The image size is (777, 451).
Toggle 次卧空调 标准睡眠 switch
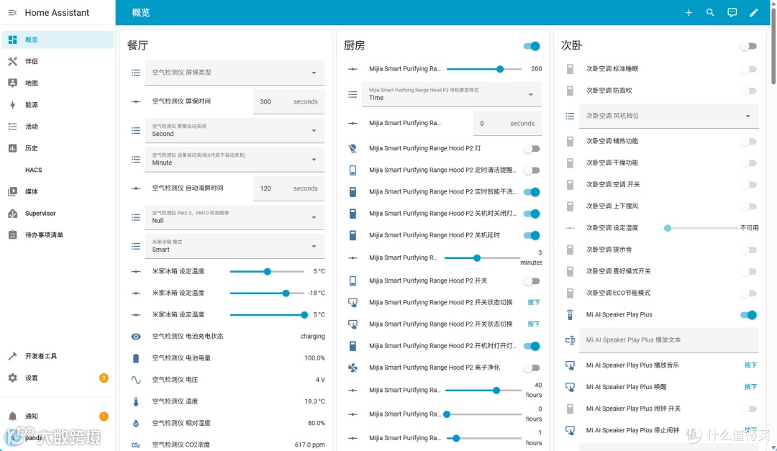pos(748,69)
